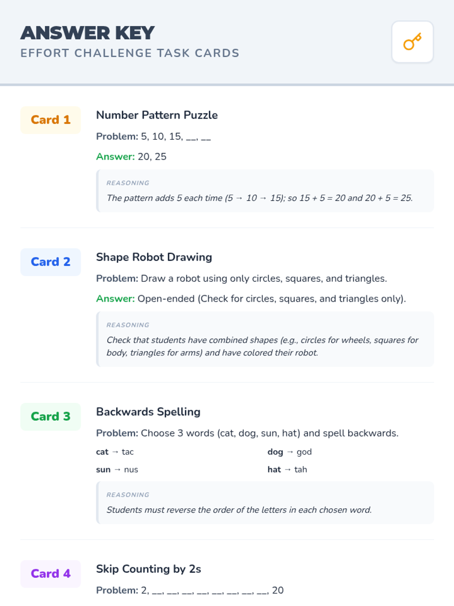Click the Skip Counting by 2s heading
This screenshot has height=606, width=454.
pos(149,569)
